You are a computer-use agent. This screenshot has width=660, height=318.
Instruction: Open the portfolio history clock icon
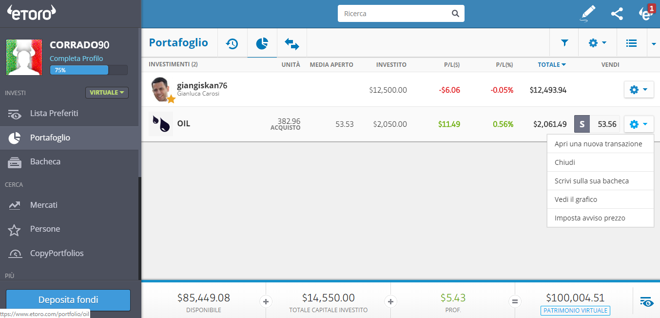[232, 43]
